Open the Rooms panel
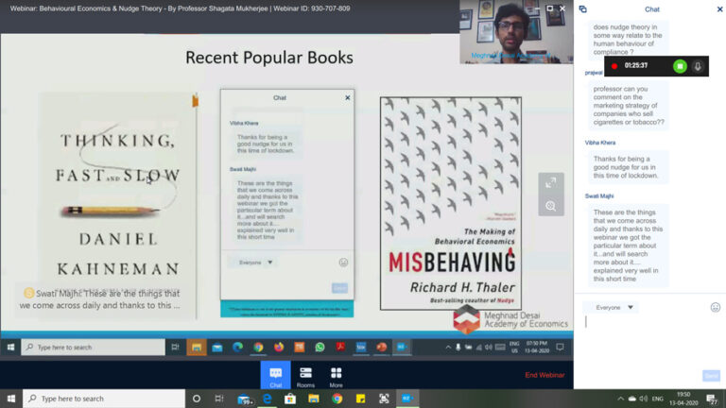 click(305, 377)
